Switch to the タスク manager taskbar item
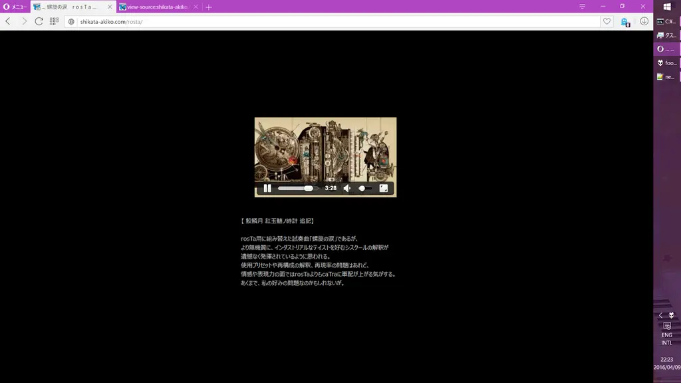 [667, 35]
